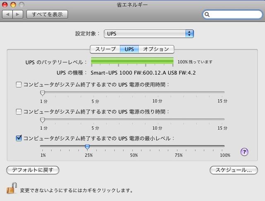Enable the UPS 電源の使用時間 checkbox

tap(19, 84)
